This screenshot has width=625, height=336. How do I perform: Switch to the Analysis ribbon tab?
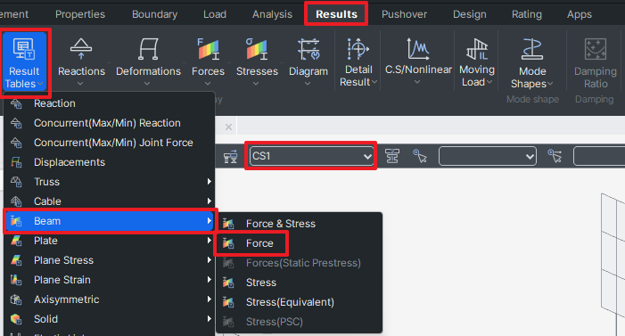pos(272,14)
